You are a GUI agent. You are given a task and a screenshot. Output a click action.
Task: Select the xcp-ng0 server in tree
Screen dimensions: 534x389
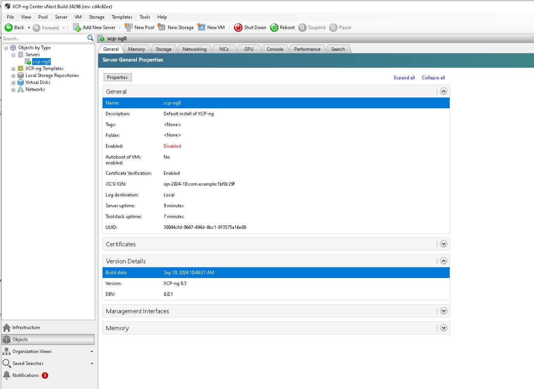41,61
